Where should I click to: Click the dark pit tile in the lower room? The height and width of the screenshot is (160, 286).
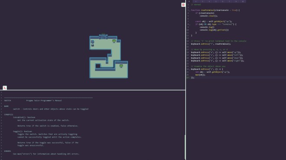98,66
